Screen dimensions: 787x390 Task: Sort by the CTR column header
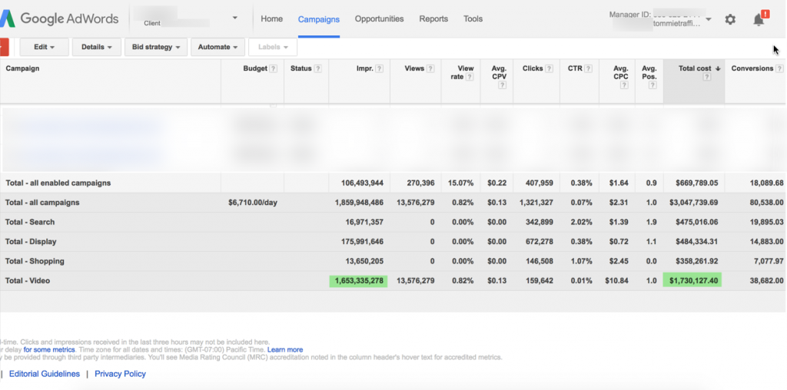click(575, 68)
